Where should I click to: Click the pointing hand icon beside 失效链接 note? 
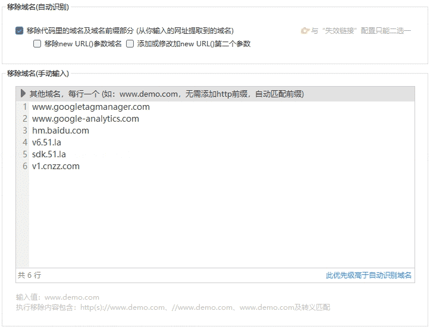[x=305, y=31]
